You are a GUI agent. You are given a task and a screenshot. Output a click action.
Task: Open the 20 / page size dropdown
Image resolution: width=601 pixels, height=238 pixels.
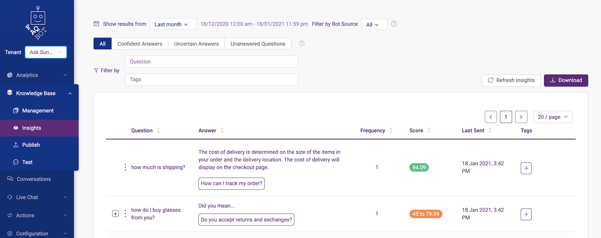(x=553, y=117)
